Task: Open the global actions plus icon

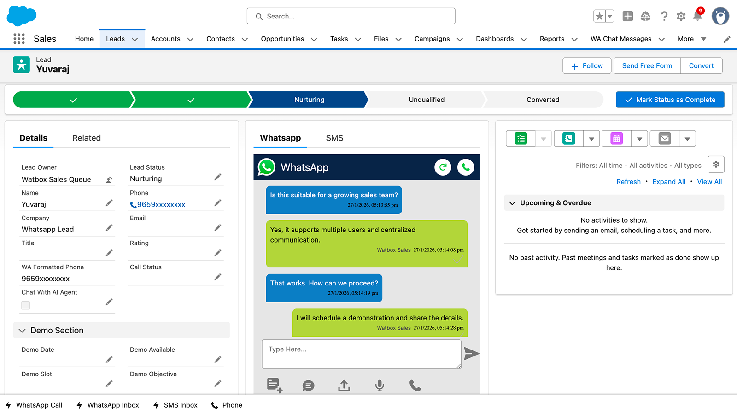Action: (628, 16)
